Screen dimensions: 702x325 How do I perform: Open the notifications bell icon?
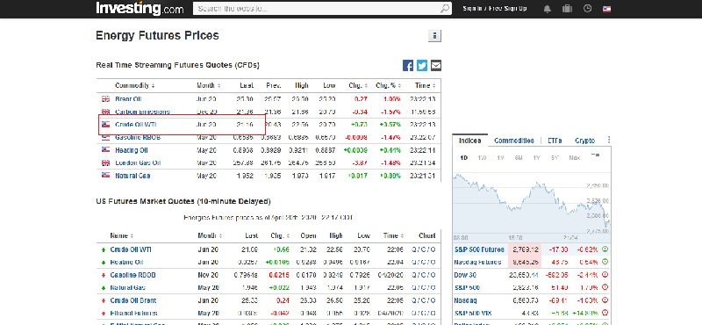point(547,9)
